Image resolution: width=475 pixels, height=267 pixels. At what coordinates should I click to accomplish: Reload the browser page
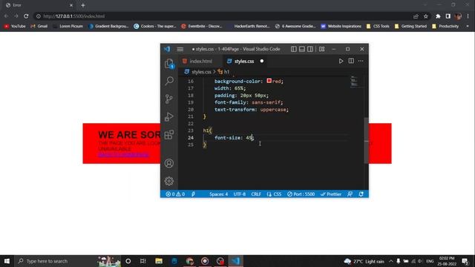pyautogui.click(x=26, y=16)
